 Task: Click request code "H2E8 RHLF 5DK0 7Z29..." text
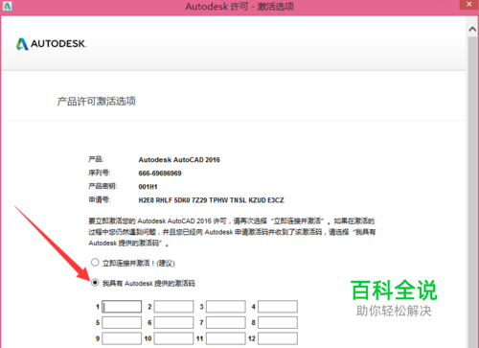[x=211, y=200]
